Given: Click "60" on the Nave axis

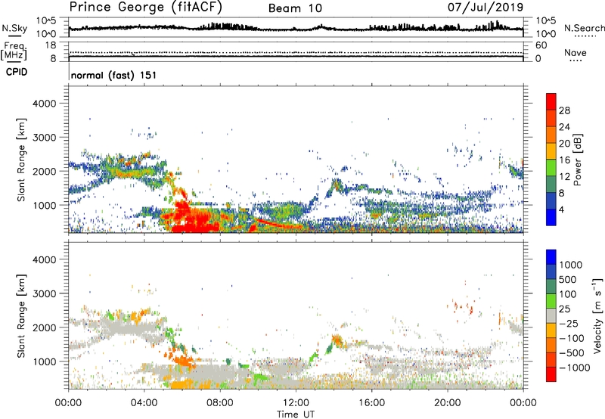Looking at the screenshot, I should pyautogui.click(x=541, y=45).
